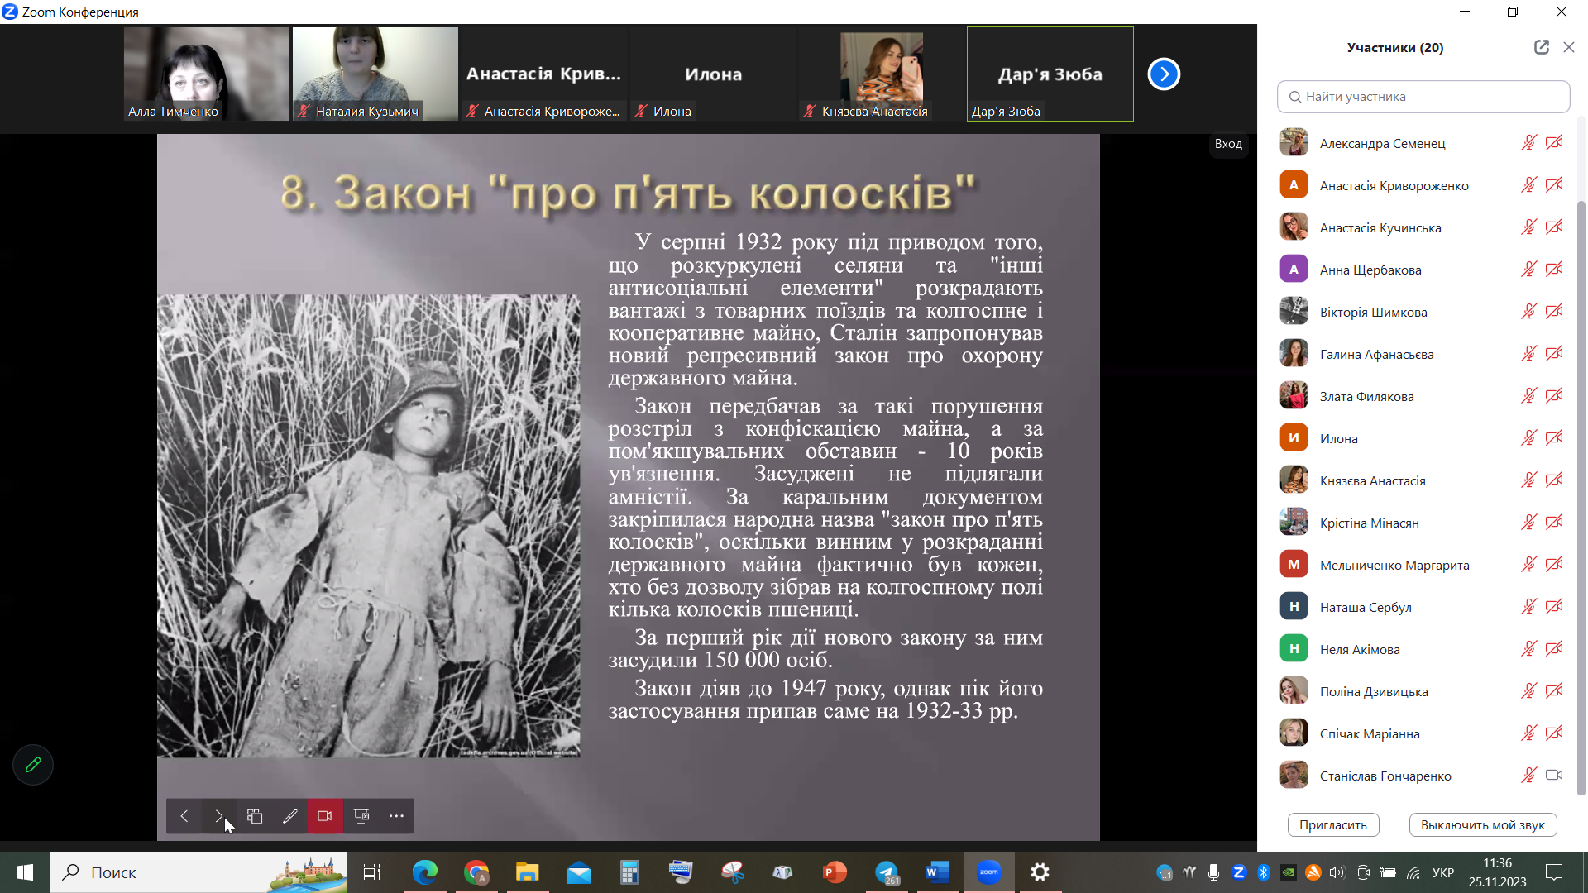The image size is (1588, 893).
Task: Select Анна Щербакова in participants list
Action: (x=1370, y=270)
